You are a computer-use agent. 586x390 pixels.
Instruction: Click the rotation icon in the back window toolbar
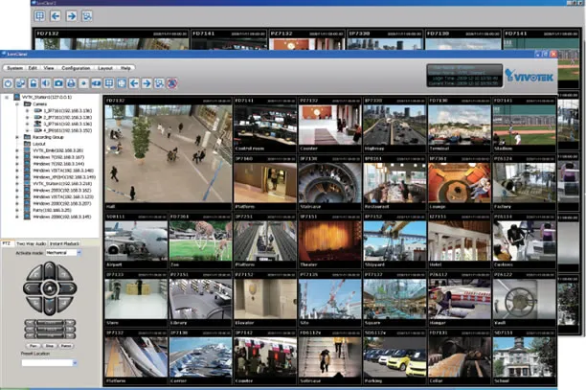87,16
